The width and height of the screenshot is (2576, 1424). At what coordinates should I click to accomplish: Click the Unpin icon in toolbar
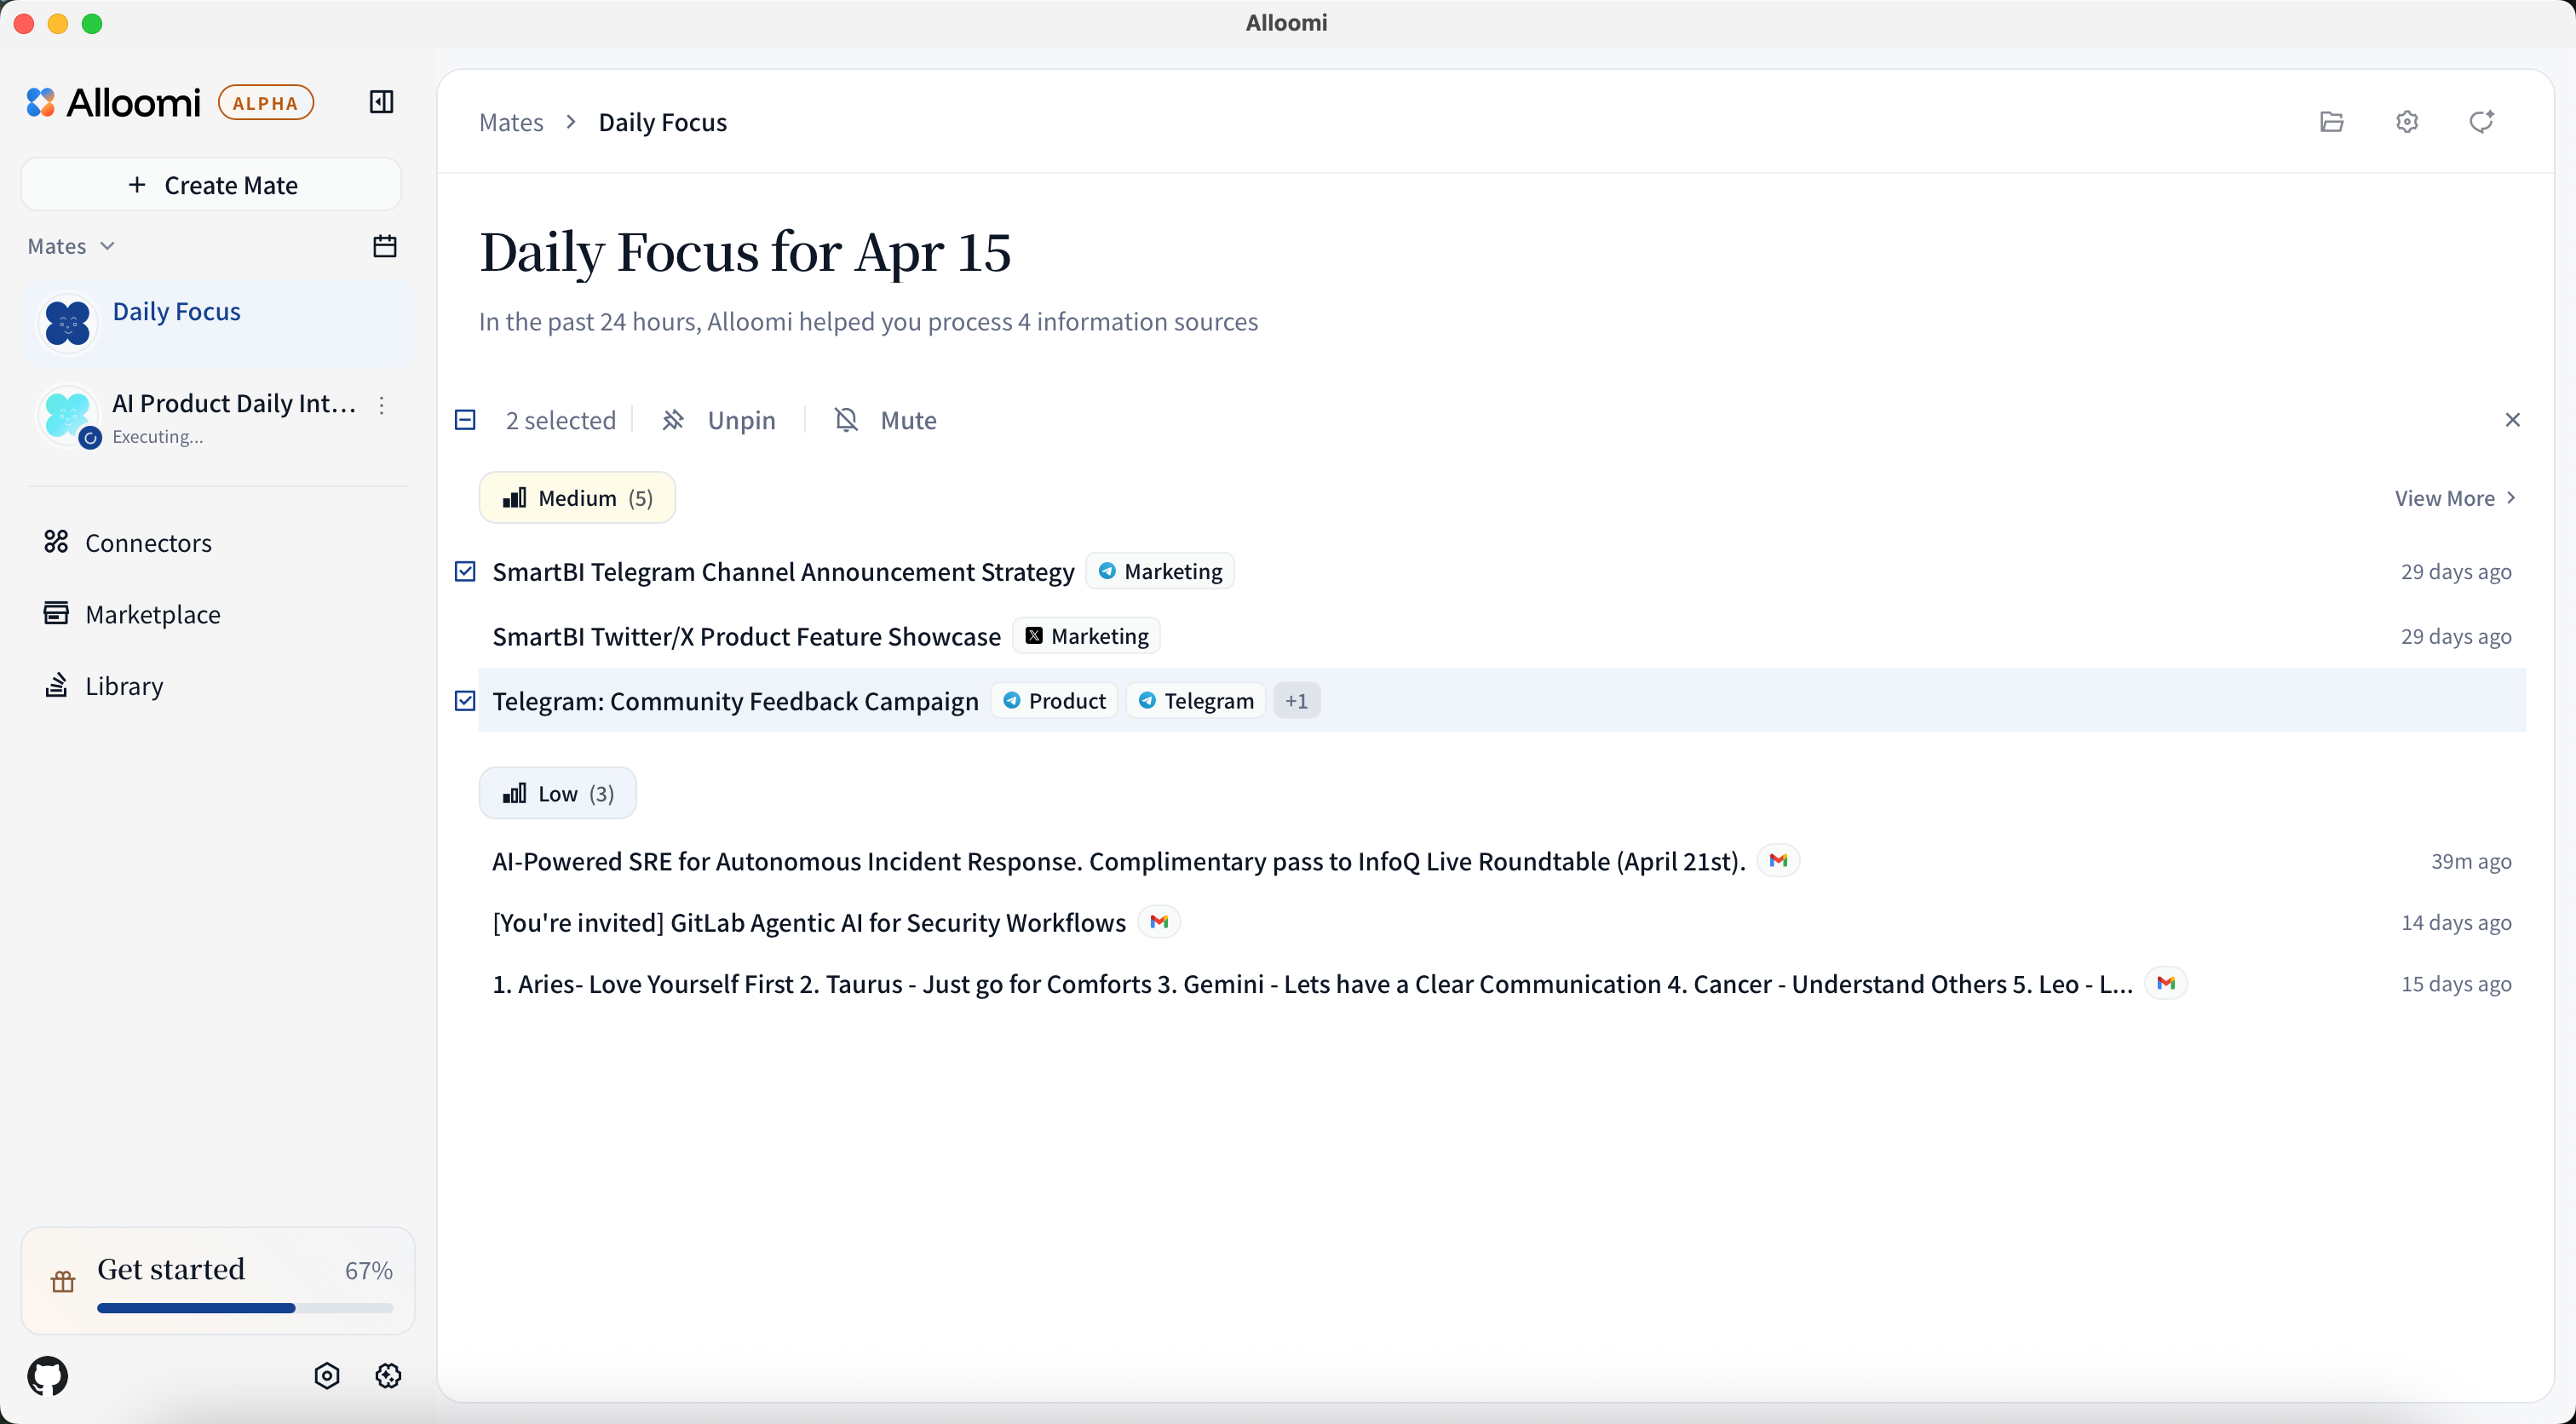tap(673, 420)
